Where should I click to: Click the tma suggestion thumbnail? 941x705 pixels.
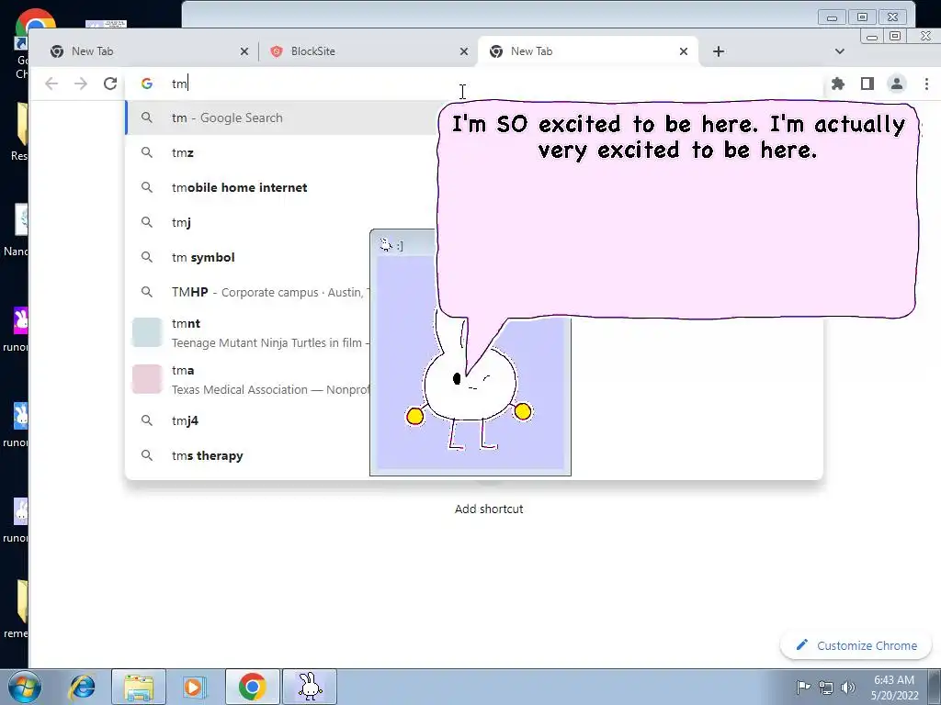point(147,379)
